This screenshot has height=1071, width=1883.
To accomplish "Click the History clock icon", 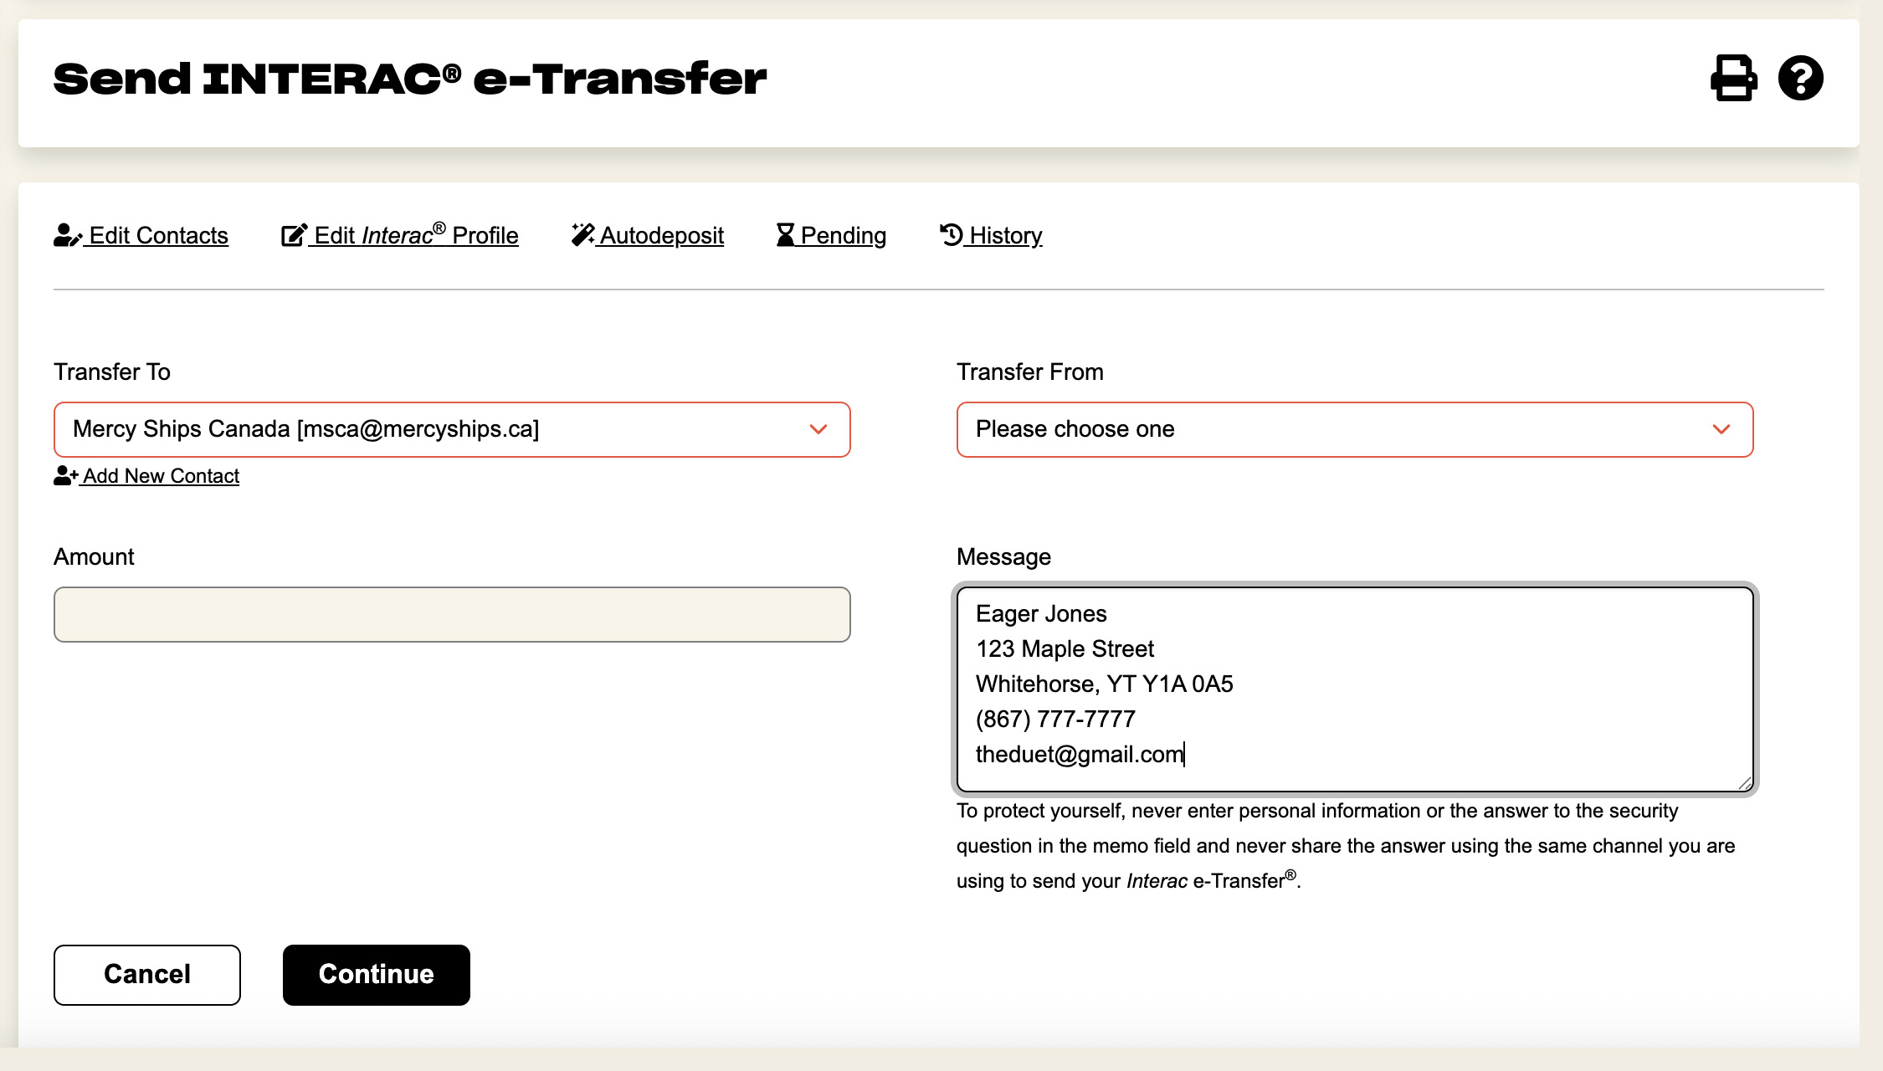I will click(951, 235).
